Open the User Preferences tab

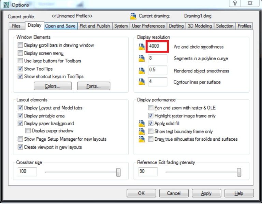[x=148, y=26]
